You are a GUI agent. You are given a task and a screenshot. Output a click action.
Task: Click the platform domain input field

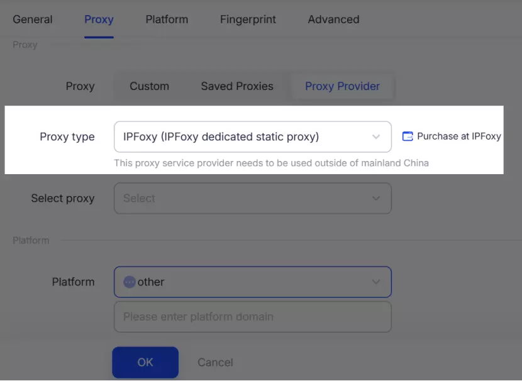[x=252, y=317]
